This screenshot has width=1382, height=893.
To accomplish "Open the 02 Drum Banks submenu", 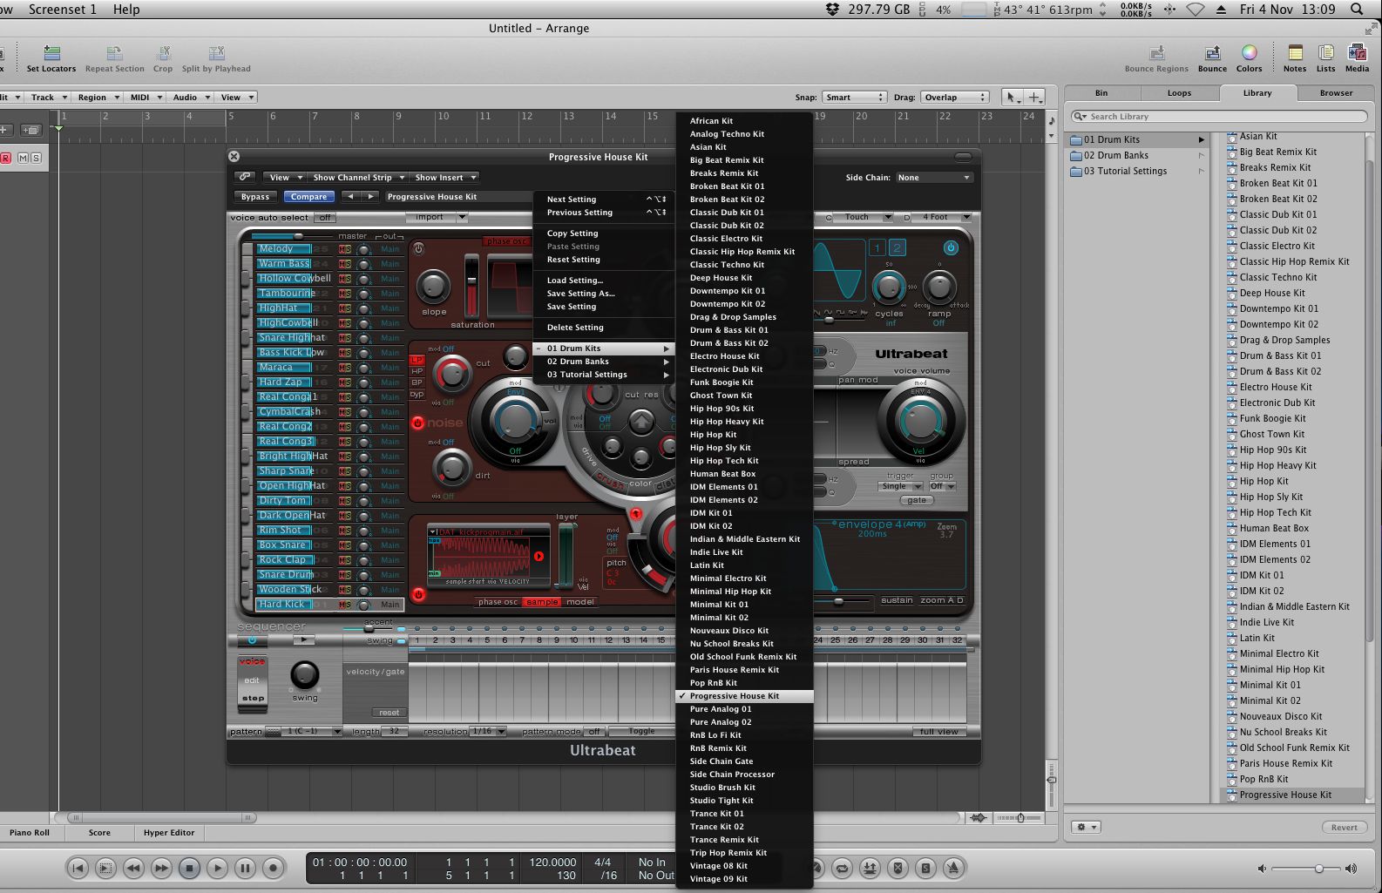I will click(x=605, y=362).
